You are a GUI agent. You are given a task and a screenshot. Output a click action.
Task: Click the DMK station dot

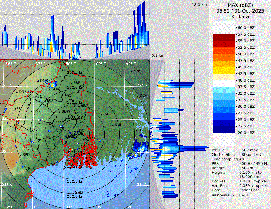[38, 81]
